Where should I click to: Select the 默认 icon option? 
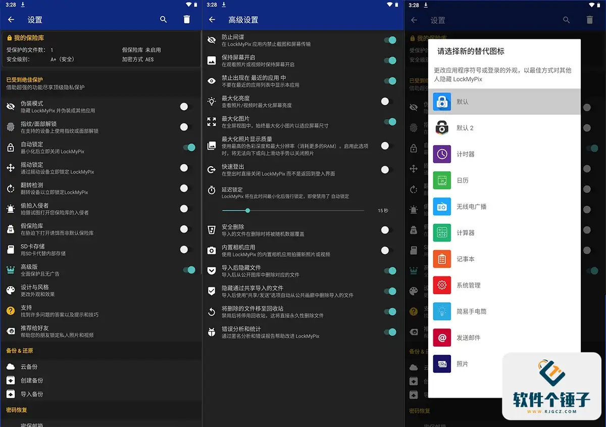[x=504, y=102]
